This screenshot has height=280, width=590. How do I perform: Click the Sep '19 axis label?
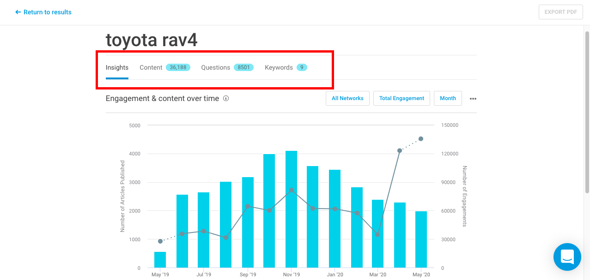click(x=248, y=275)
